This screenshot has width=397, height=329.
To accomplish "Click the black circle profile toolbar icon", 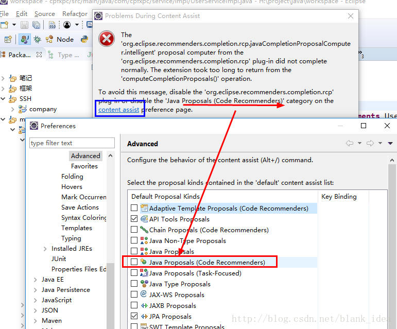I will tap(67, 25).
